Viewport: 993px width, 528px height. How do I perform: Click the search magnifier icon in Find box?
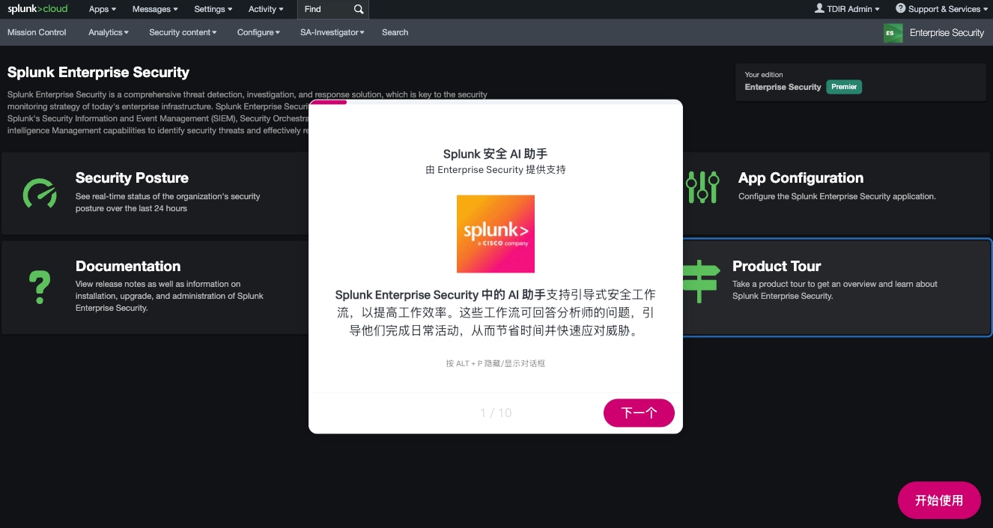tap(359, 9)
